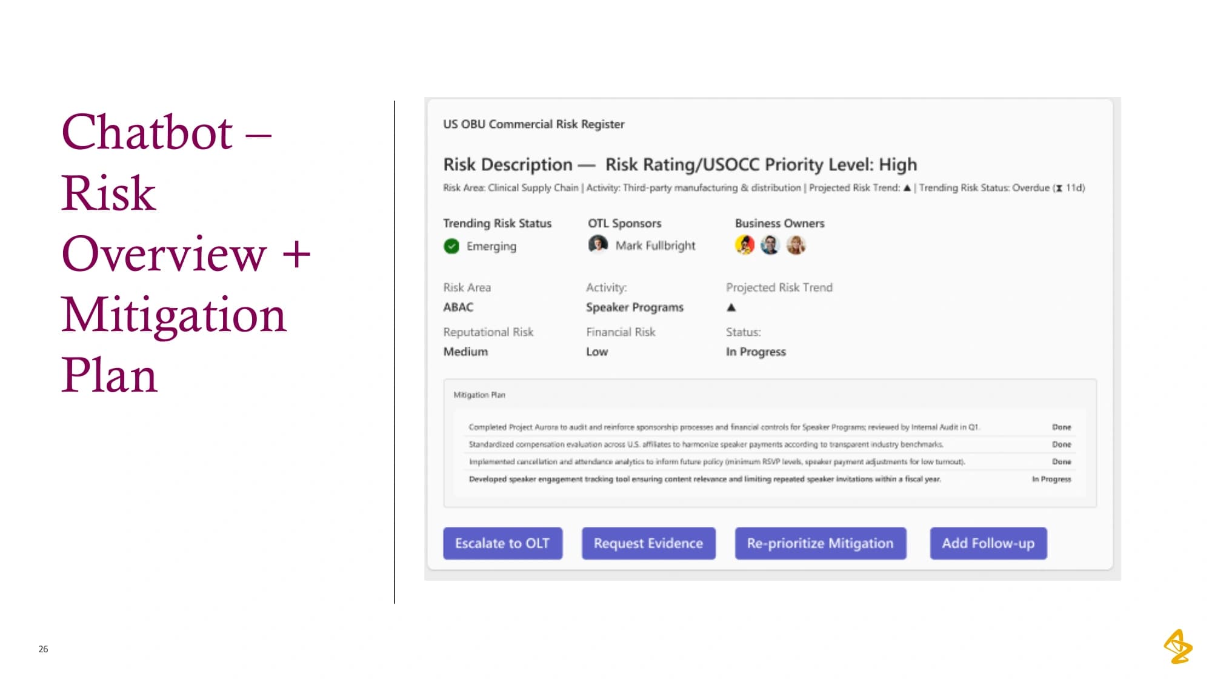Click the Escalate to OLT button
Image resolution: width=1212 pixels, height=682 pixels.
[502, 543]
